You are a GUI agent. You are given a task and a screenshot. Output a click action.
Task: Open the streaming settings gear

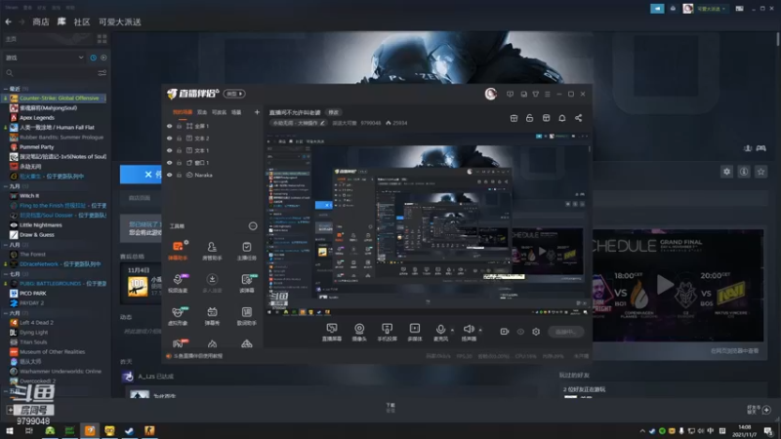coord(536,332)
